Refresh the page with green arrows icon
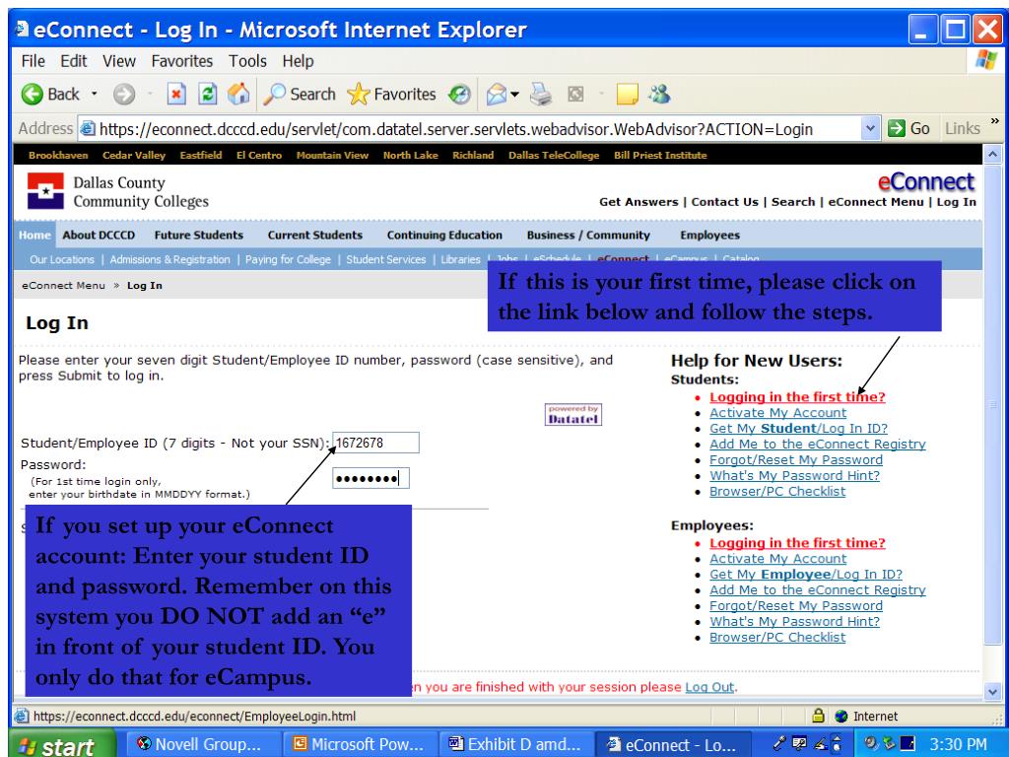This screenshot has width=1009, height=757. (x=207, y=95)
